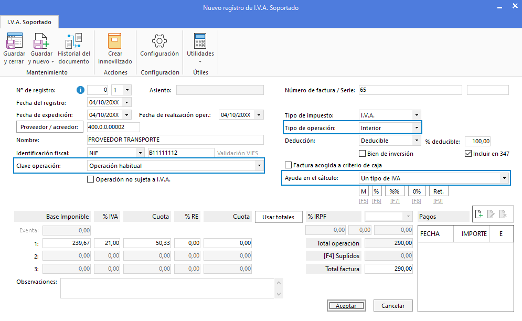
Task: Minimize the window
Action: [x=499, y=7]
